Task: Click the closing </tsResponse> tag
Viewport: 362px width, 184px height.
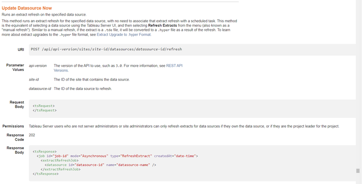Action: point(45,174)
